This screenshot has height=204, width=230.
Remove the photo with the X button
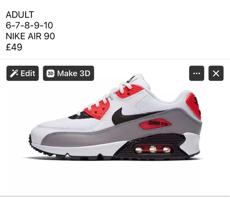[x=216, y=73]
